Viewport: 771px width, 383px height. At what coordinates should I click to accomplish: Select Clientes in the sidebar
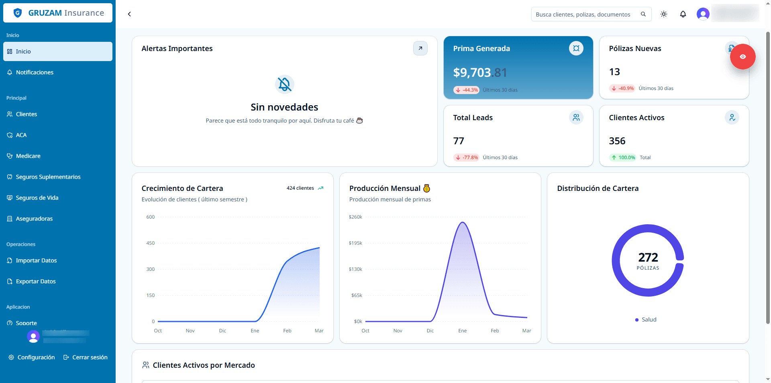pos(26,114)
